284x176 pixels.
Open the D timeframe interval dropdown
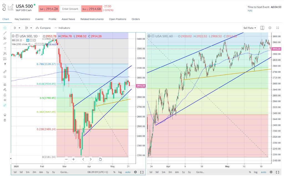(16, 28)
